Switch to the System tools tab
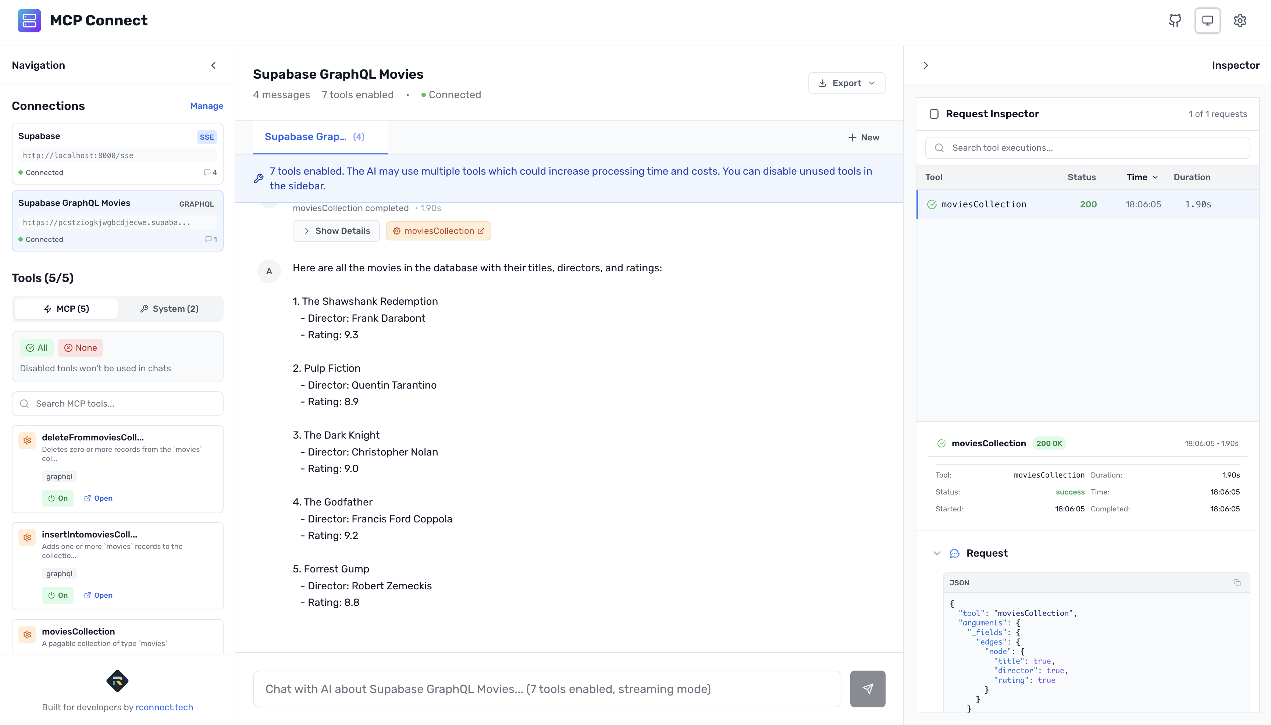 (x=169, y=308)
